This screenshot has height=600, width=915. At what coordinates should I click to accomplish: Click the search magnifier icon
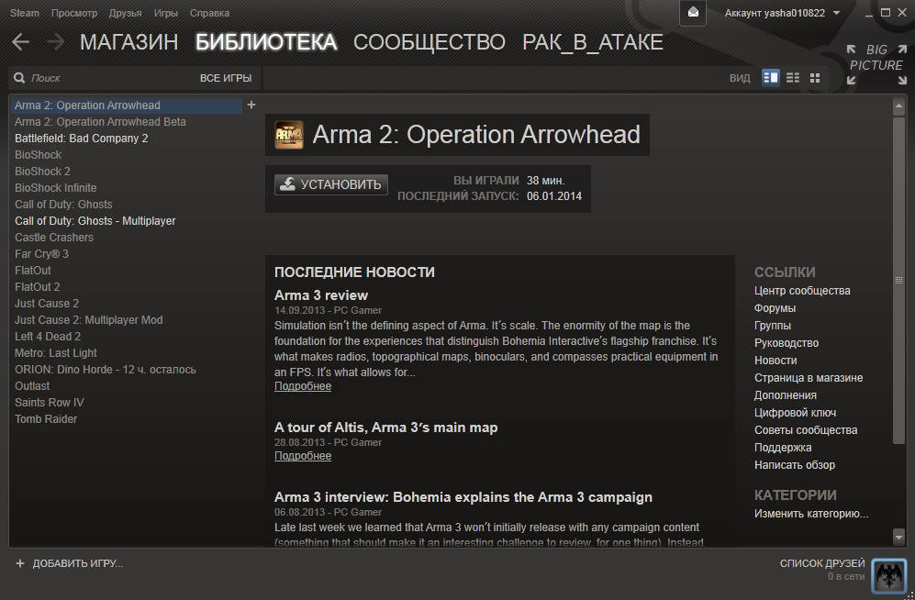tap(19, 78)
